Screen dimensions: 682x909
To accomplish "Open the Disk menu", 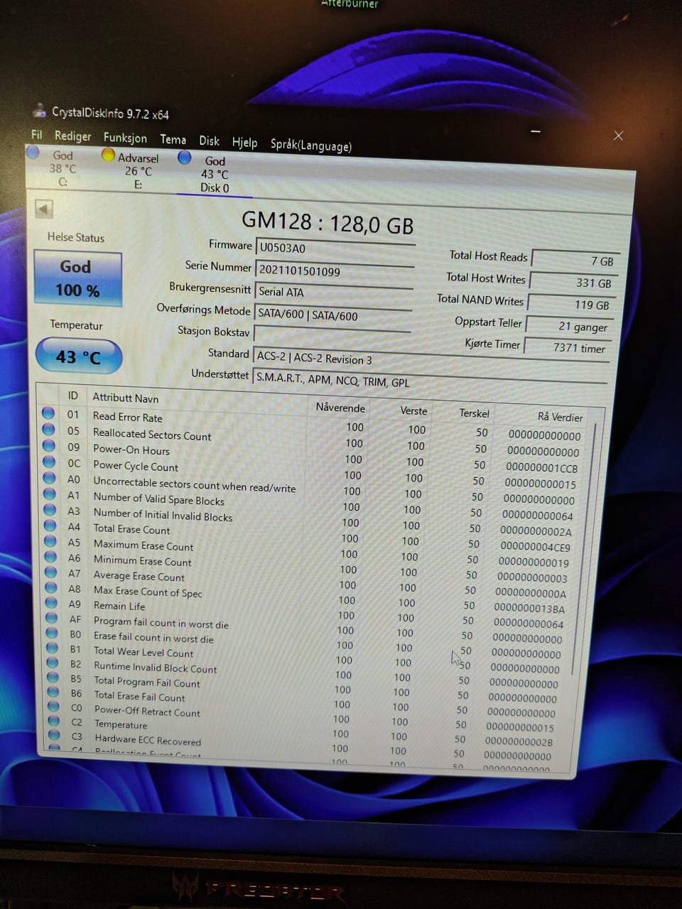I will [209, 141].
